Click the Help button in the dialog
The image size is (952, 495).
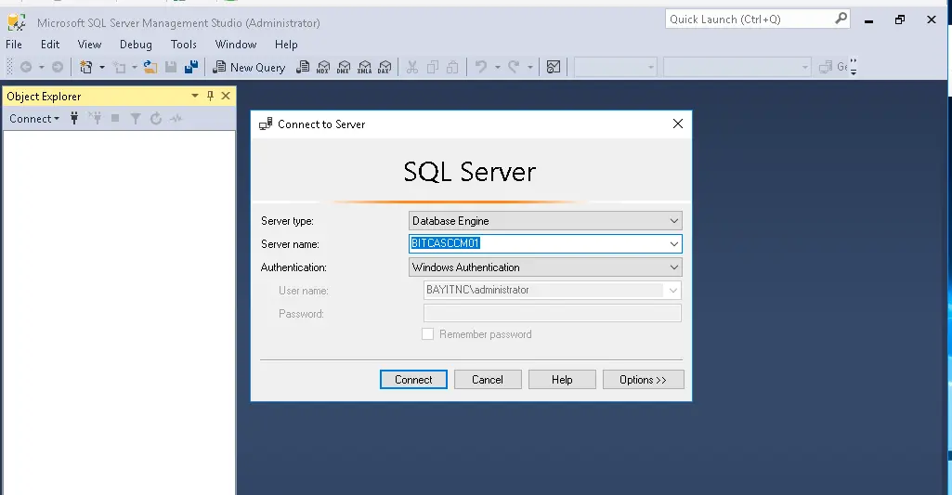click(562, 380)
